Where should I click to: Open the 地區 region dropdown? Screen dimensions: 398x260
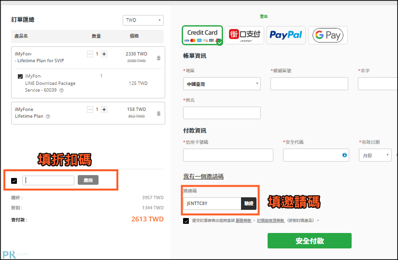(x=222, y=84)
